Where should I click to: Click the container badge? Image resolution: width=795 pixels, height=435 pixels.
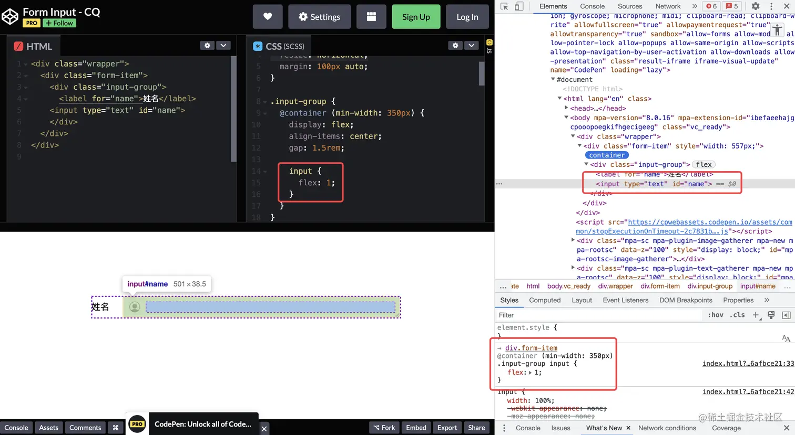pos(607,155)
